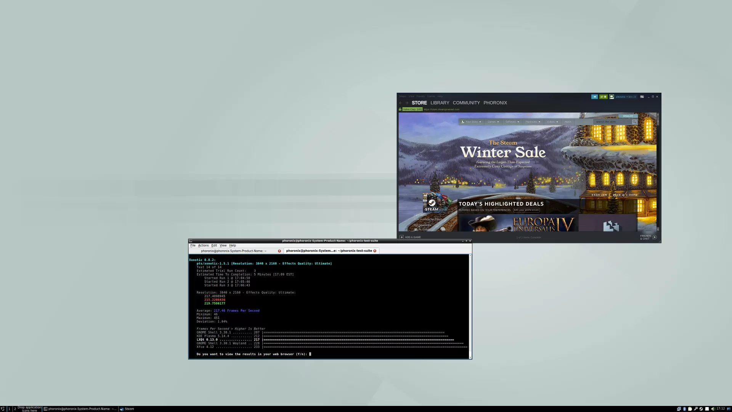Image resolution: width=732 pixels, height=412 pixels.
Task: Click the phoronix profile avatar in Steam
Action: [x=612, y=97]
